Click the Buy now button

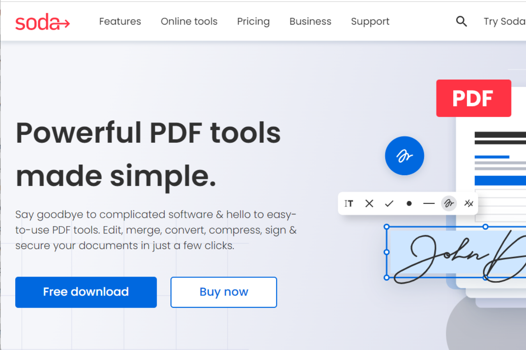(x=224, y=292)
